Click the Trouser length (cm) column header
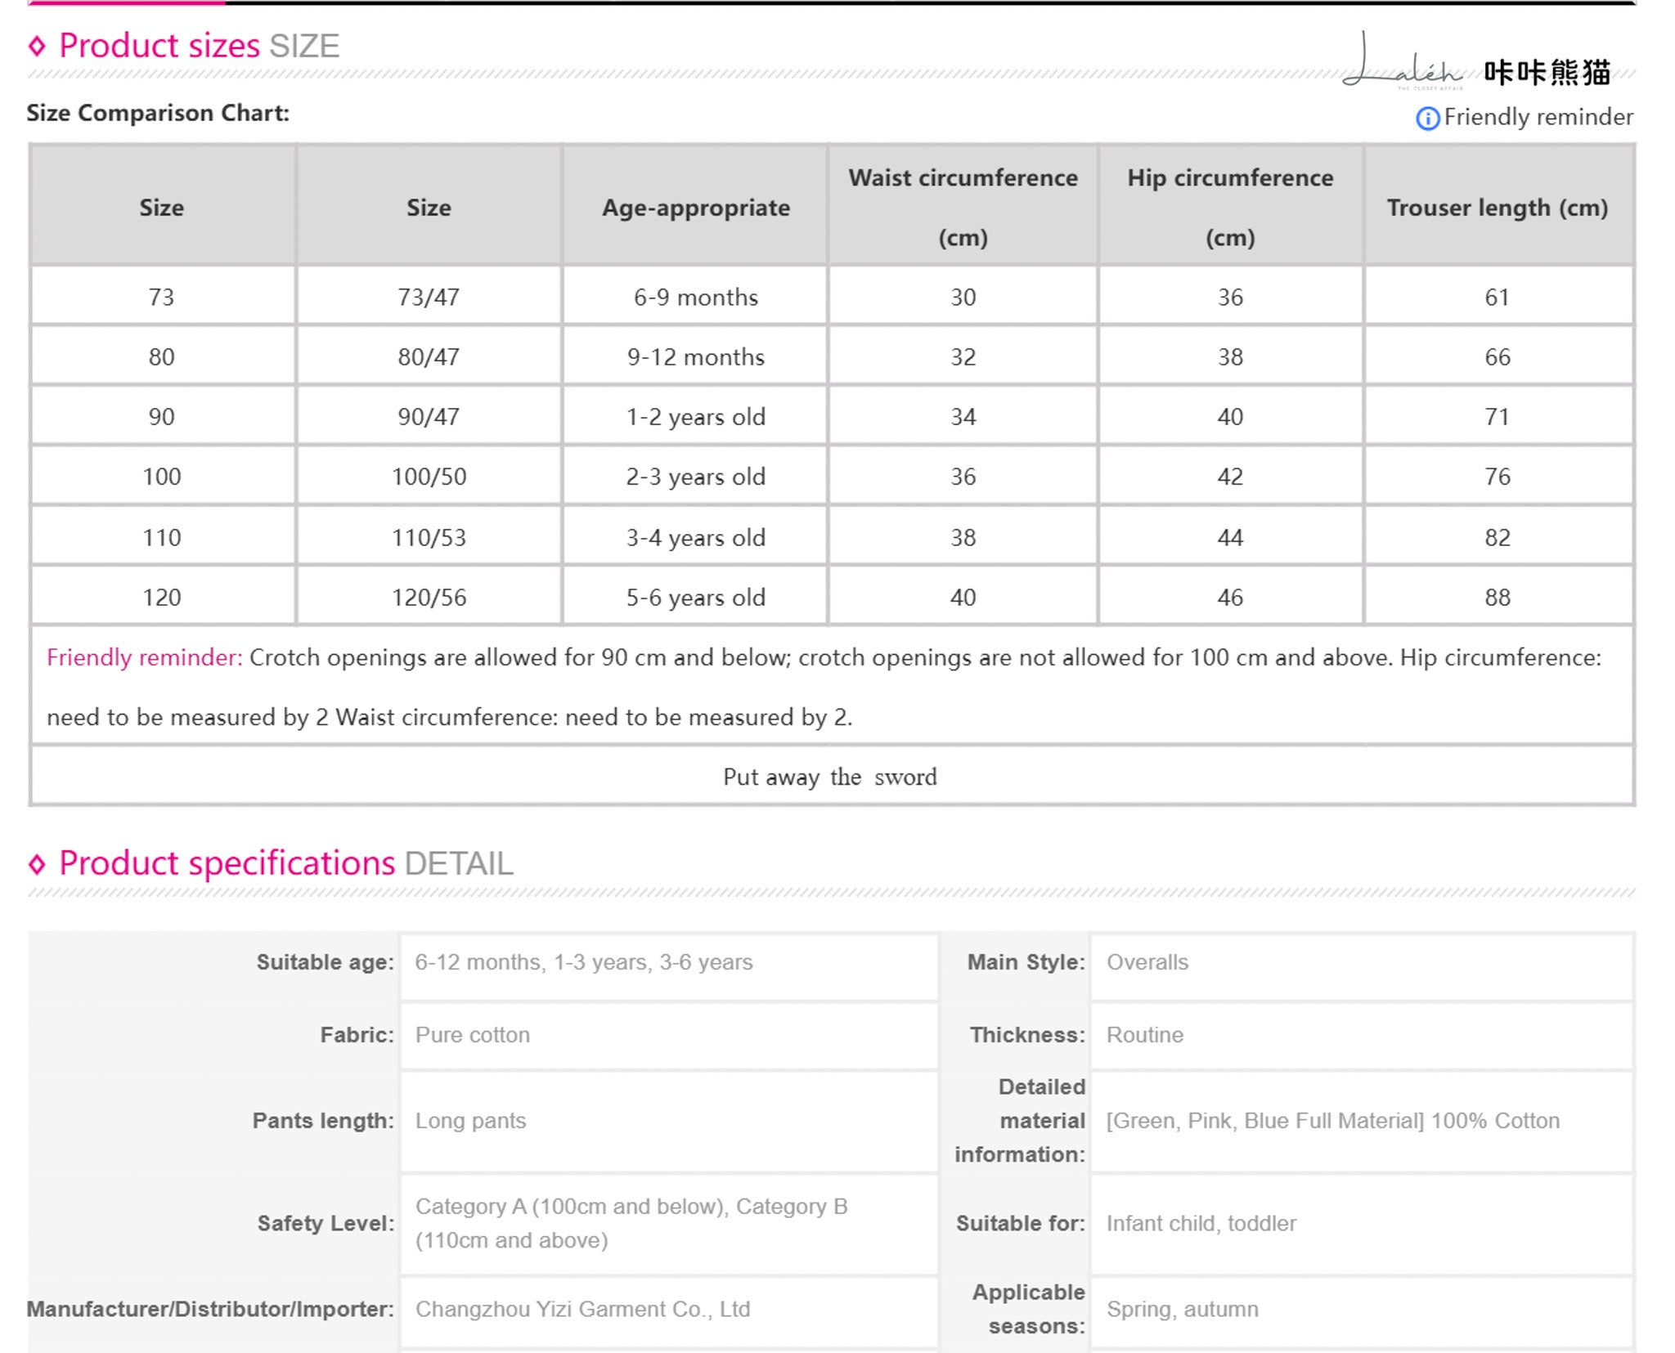Image resolution: width=1675 pixels, height=1353 pixels. click(1498, 207)
